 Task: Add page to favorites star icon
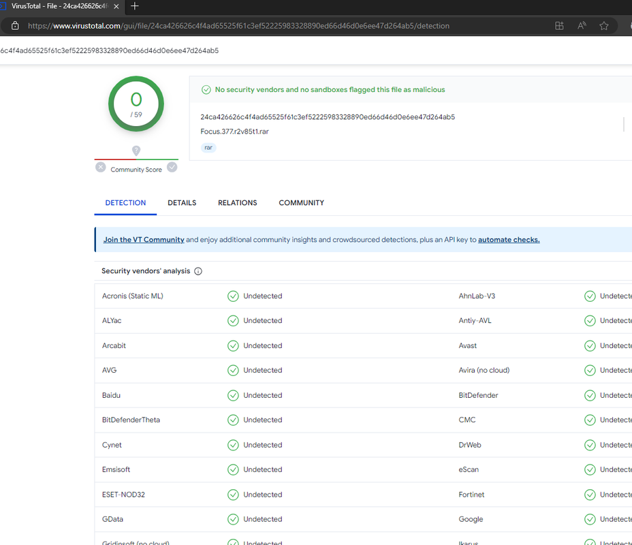pyautogui.click(x=604, y=26)
